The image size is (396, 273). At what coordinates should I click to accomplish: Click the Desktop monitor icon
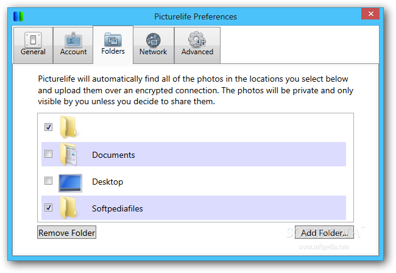pos(70,183)
